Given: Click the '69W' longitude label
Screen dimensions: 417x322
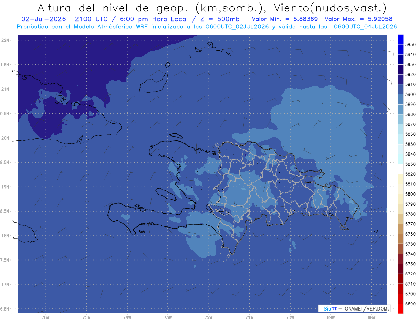Looking at the screenshot, I should coord(330,317).
